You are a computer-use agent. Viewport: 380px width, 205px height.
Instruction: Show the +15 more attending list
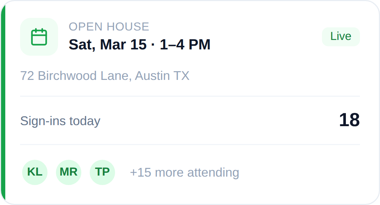(x=184, y=172)
